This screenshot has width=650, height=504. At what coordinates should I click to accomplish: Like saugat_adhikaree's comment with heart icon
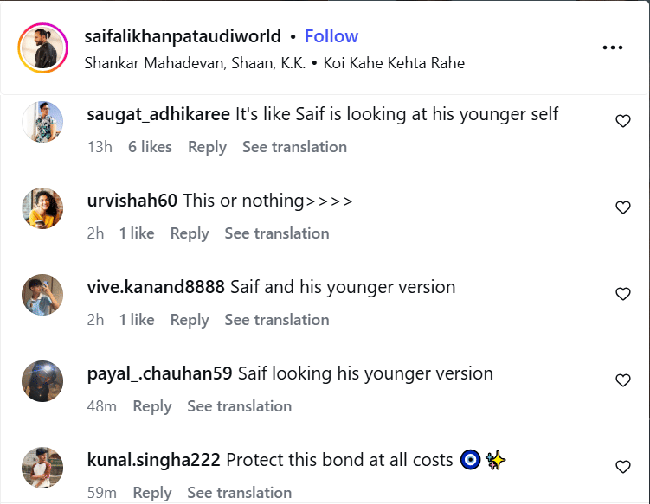pos(622,121)
